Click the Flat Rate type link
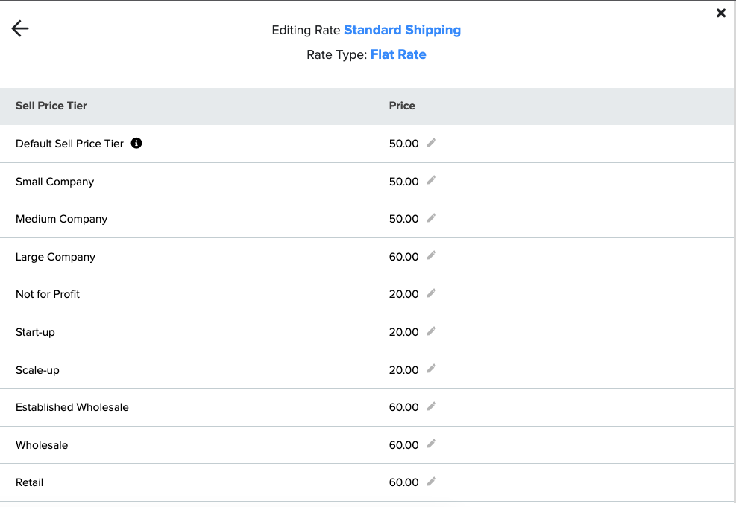Viewport: 736px width, 507px height. coord(398,54)
